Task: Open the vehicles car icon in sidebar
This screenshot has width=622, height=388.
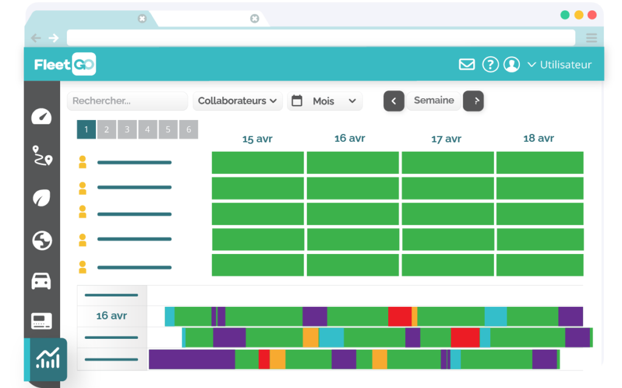Action: coord(41,281)
